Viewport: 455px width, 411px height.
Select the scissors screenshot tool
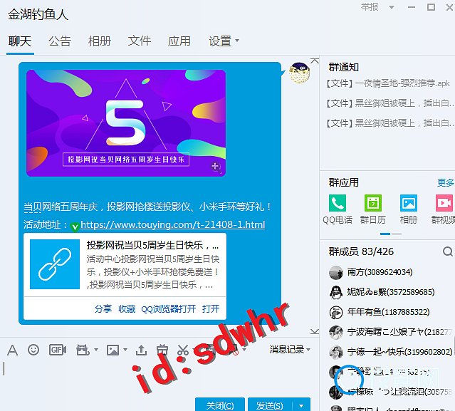pos(183,350)
